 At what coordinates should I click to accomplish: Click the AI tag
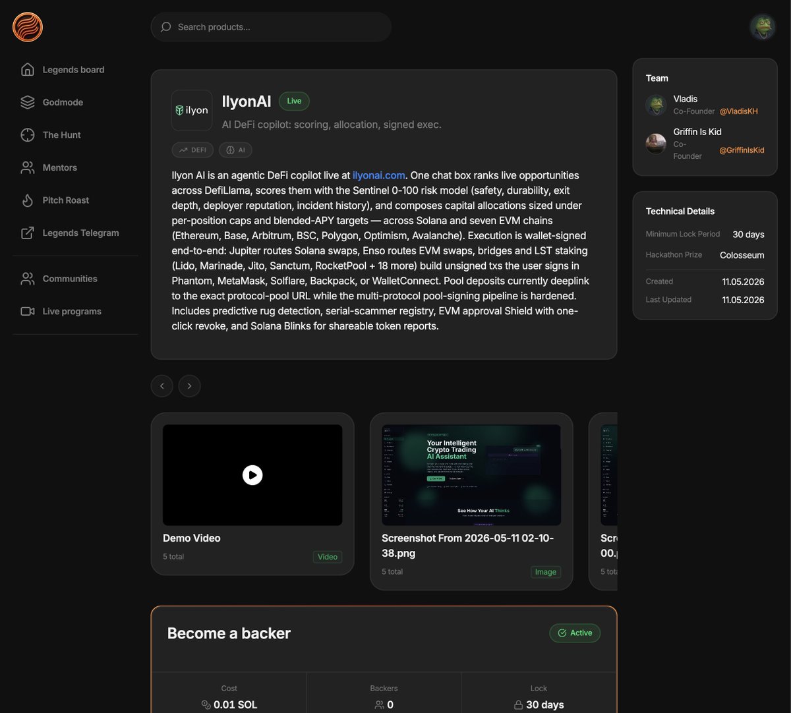[x=235, y=150]
